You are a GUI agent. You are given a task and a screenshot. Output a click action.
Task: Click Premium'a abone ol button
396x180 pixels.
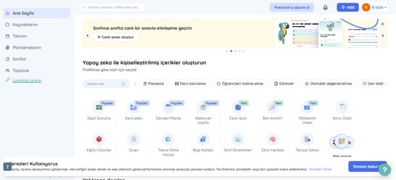(x=292, y=7)
